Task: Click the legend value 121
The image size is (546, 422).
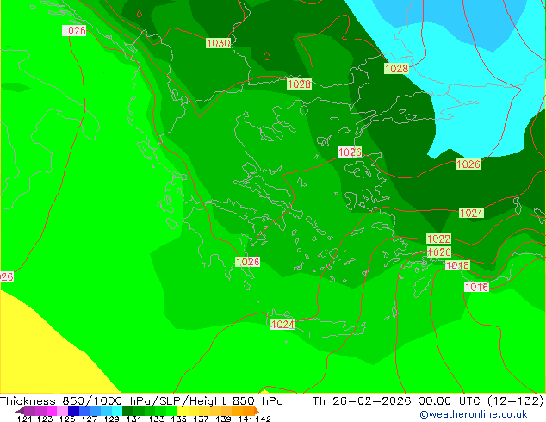Action: [24, 419]
